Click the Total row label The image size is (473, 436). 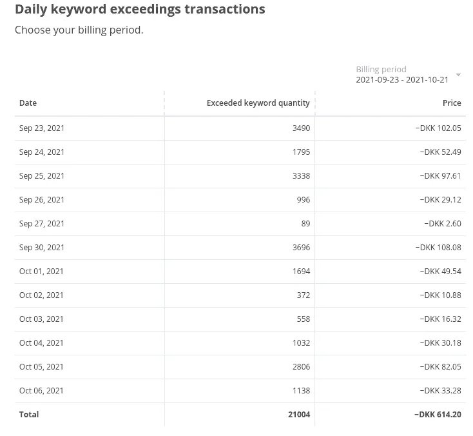tap(29, 415)
